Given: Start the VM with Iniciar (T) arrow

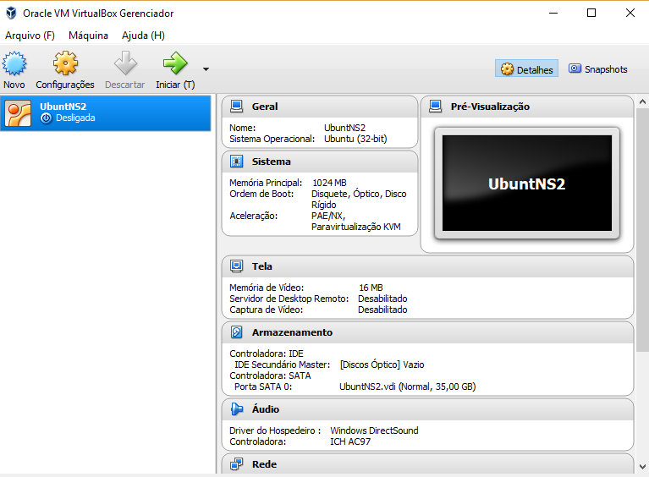Looking at the screenshot, I should click(175, 63).
